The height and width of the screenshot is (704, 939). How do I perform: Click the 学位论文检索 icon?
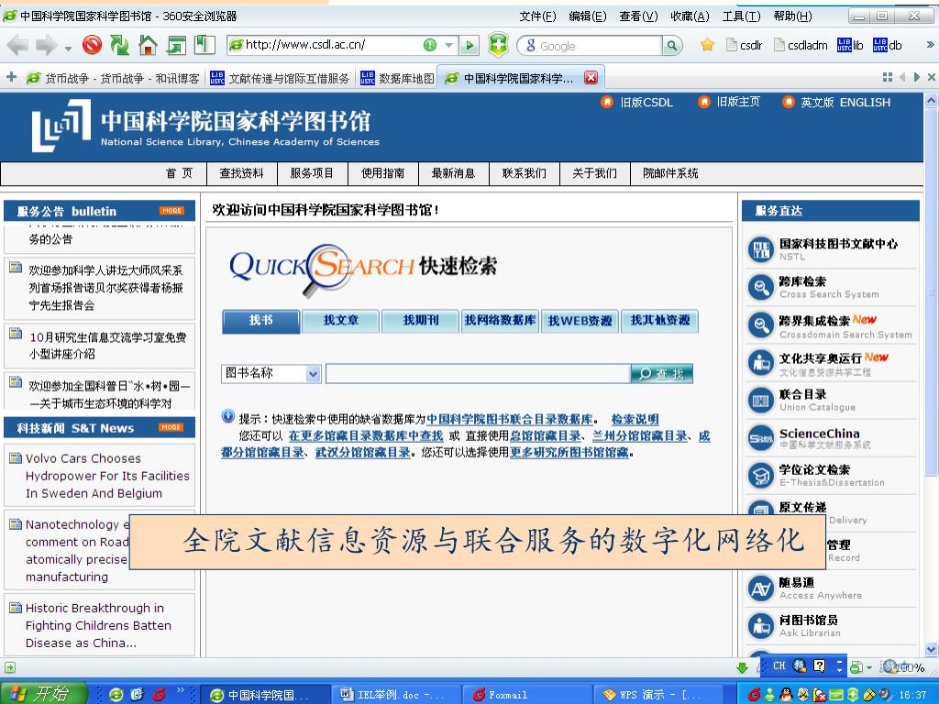tap(761, 476)
